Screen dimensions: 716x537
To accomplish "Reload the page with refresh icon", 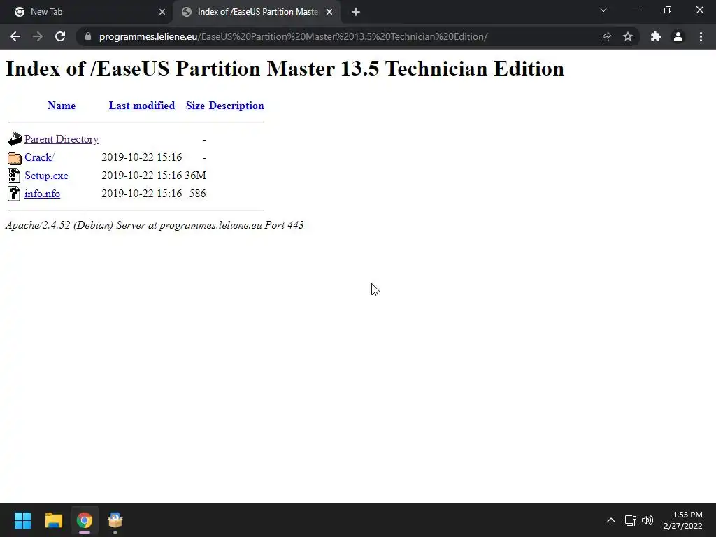I will coord(60,36).
